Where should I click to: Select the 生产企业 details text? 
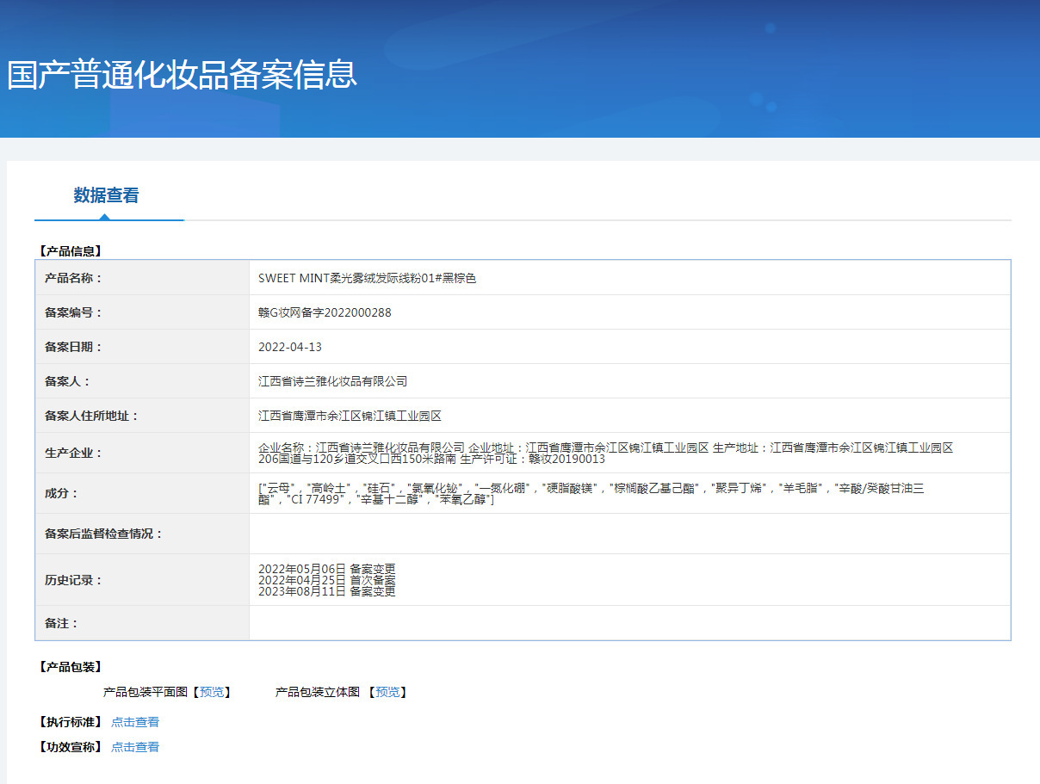(x=606, y=454)
